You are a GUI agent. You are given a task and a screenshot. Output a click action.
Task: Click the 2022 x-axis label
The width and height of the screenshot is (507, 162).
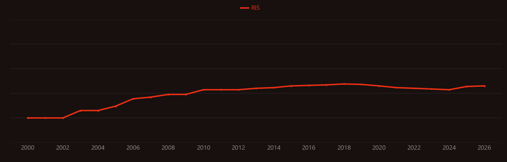click(414, 148)
